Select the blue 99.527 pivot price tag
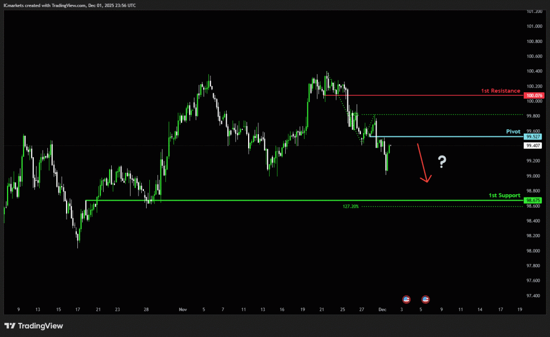The image size is (550, 337). point(533,137)
